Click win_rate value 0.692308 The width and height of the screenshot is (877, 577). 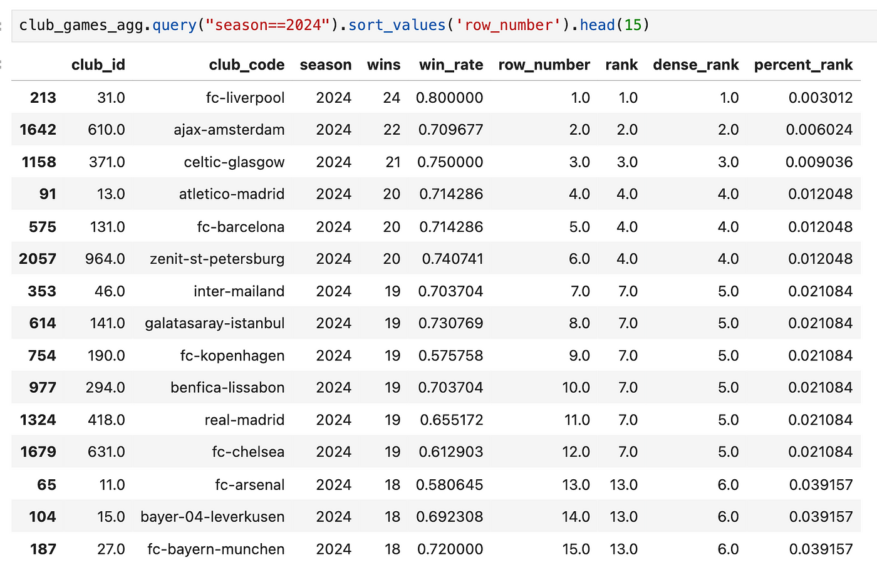(450, 517)
